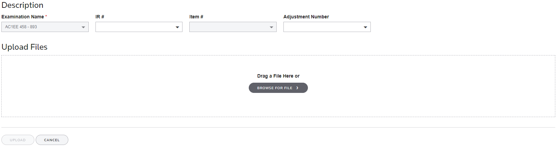
Task: Expand the Adjustment Number select box
Action: point(327,27)
